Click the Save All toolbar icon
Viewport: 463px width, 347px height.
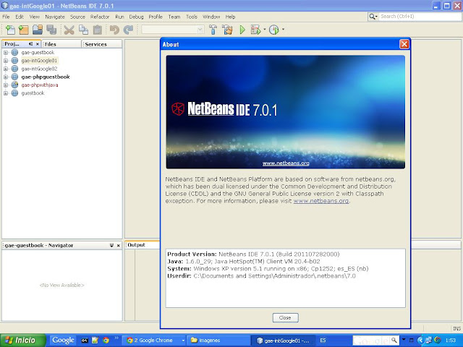51,30
